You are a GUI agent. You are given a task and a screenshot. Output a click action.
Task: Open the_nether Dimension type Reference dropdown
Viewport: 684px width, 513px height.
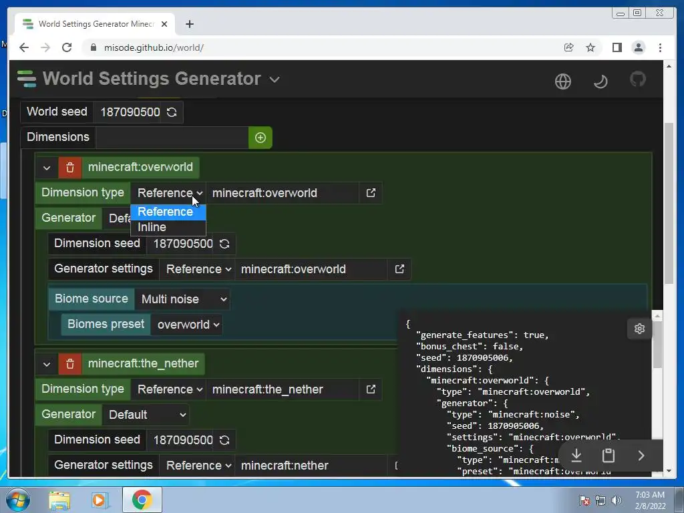(x=169, y=389)
